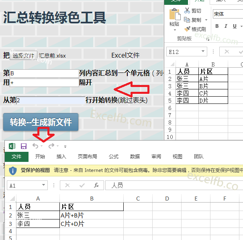This screenshot has width=243, height=240.
Task: Open the 页面布局 ribbon tab
Action: point(87,157)
